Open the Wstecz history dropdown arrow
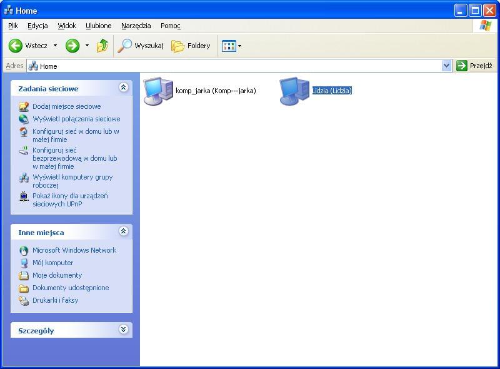Image resolution: width=500 pixels, height=369 pixels. click(x=55, y=46)
